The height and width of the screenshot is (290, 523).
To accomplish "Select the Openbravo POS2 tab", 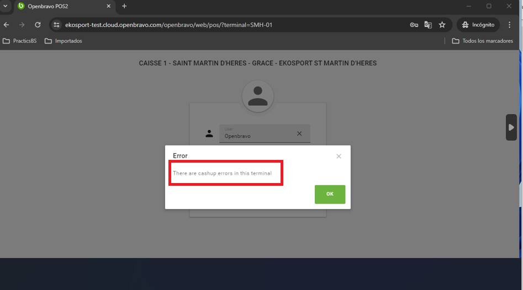I will pos(65,6).
